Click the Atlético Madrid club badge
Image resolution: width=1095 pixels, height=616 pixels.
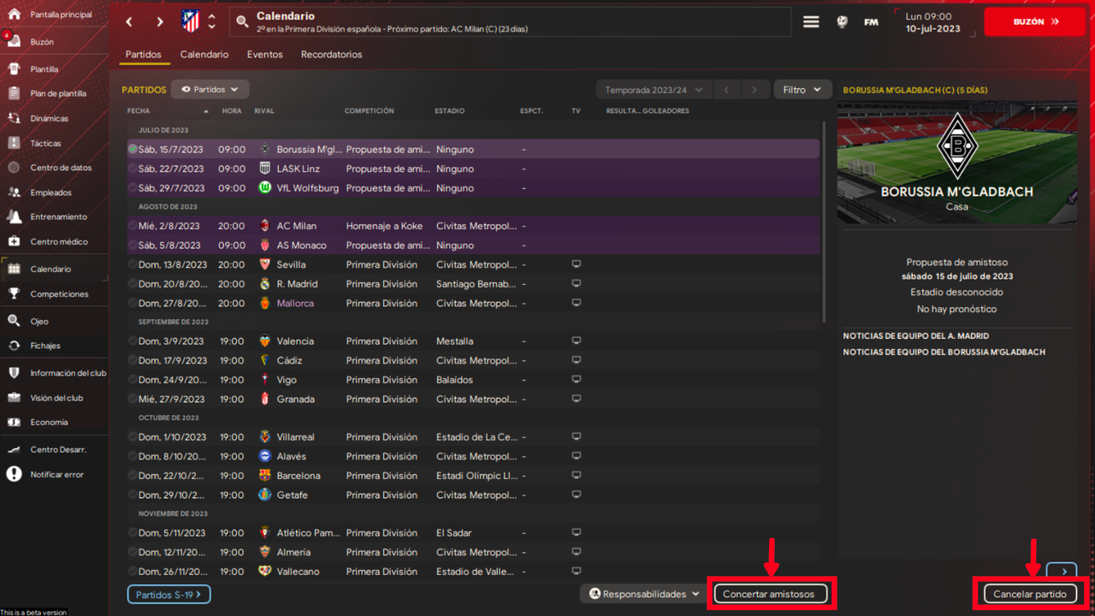click(x=191, y=21)
